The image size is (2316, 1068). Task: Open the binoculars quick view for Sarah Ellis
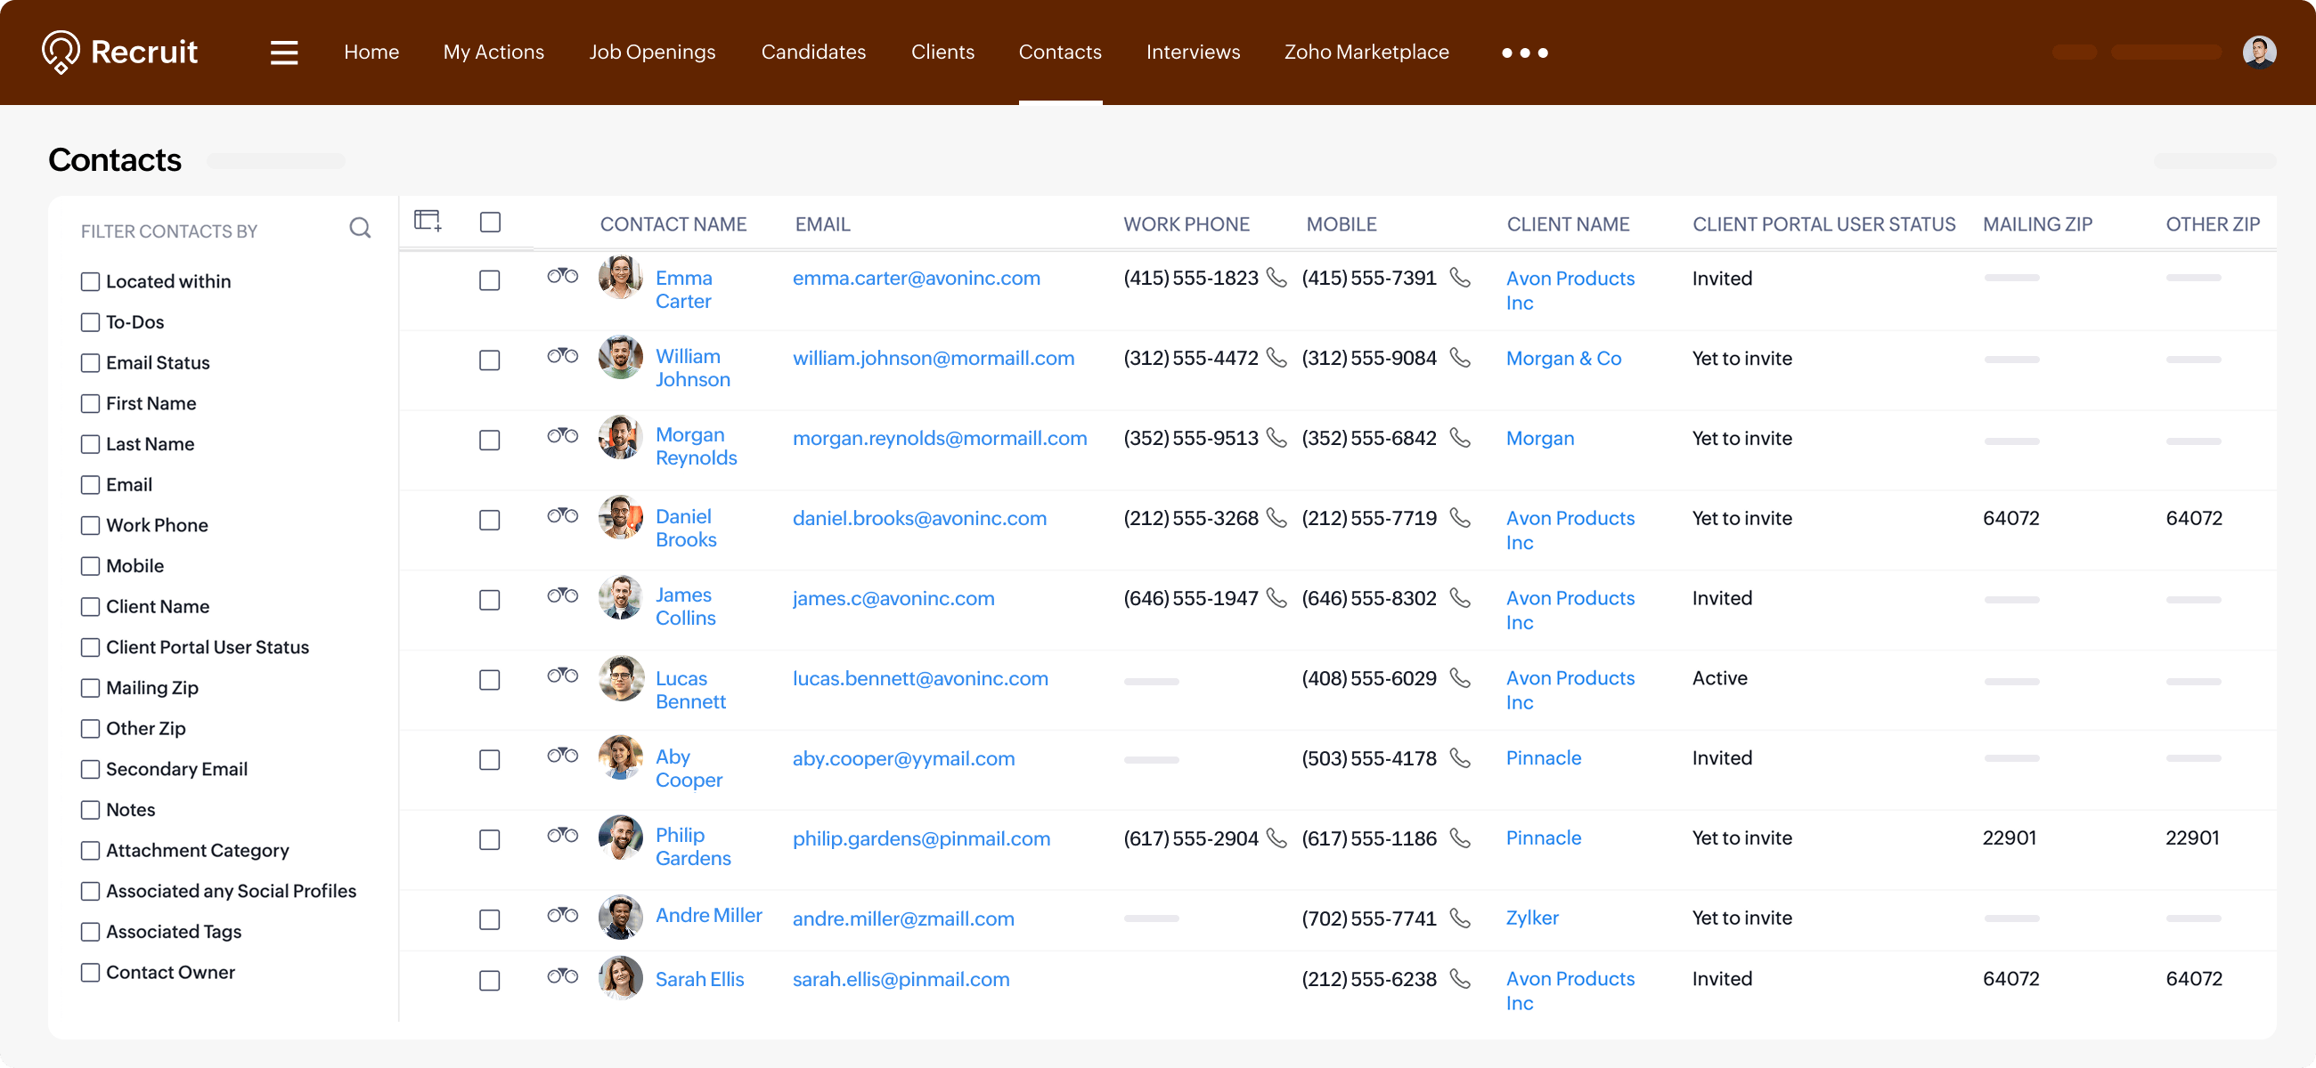(x=562, y=975)
